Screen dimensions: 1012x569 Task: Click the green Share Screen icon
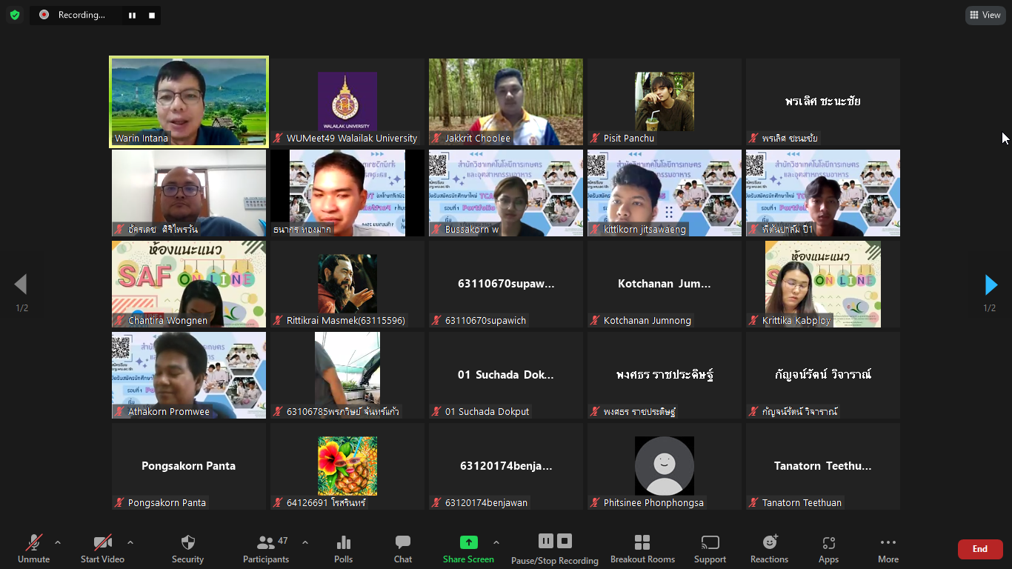pos(468,542)
